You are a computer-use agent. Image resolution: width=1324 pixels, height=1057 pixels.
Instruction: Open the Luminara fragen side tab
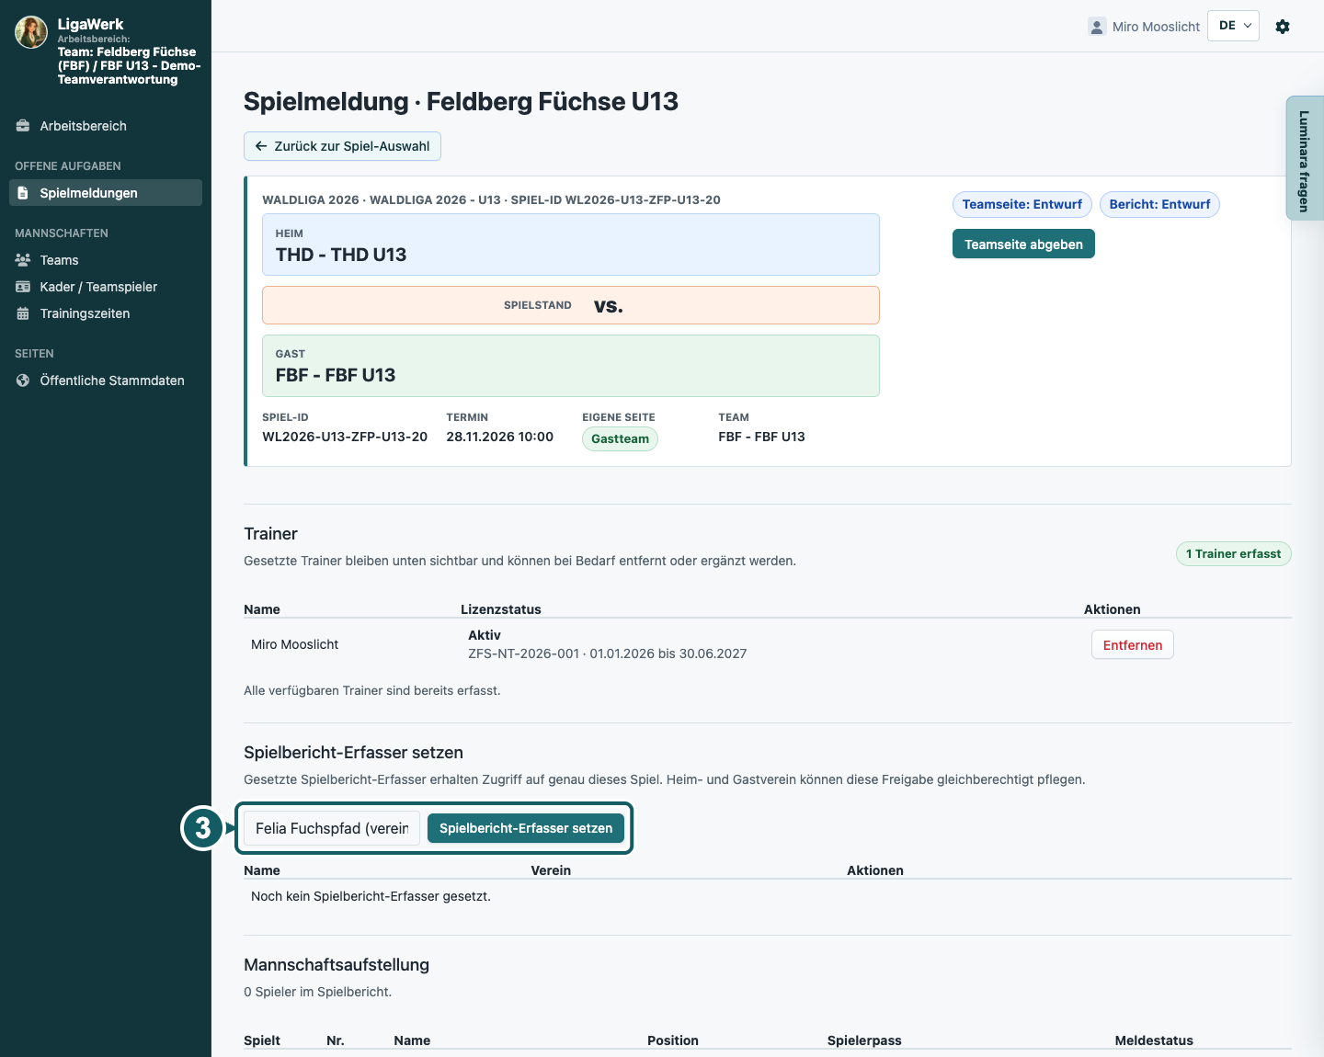click(1305, 158)
